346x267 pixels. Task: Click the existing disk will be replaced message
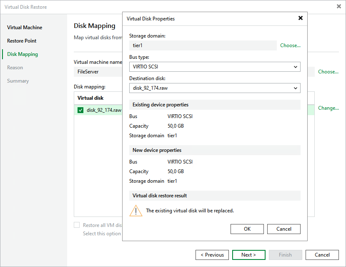click(190, 211)
